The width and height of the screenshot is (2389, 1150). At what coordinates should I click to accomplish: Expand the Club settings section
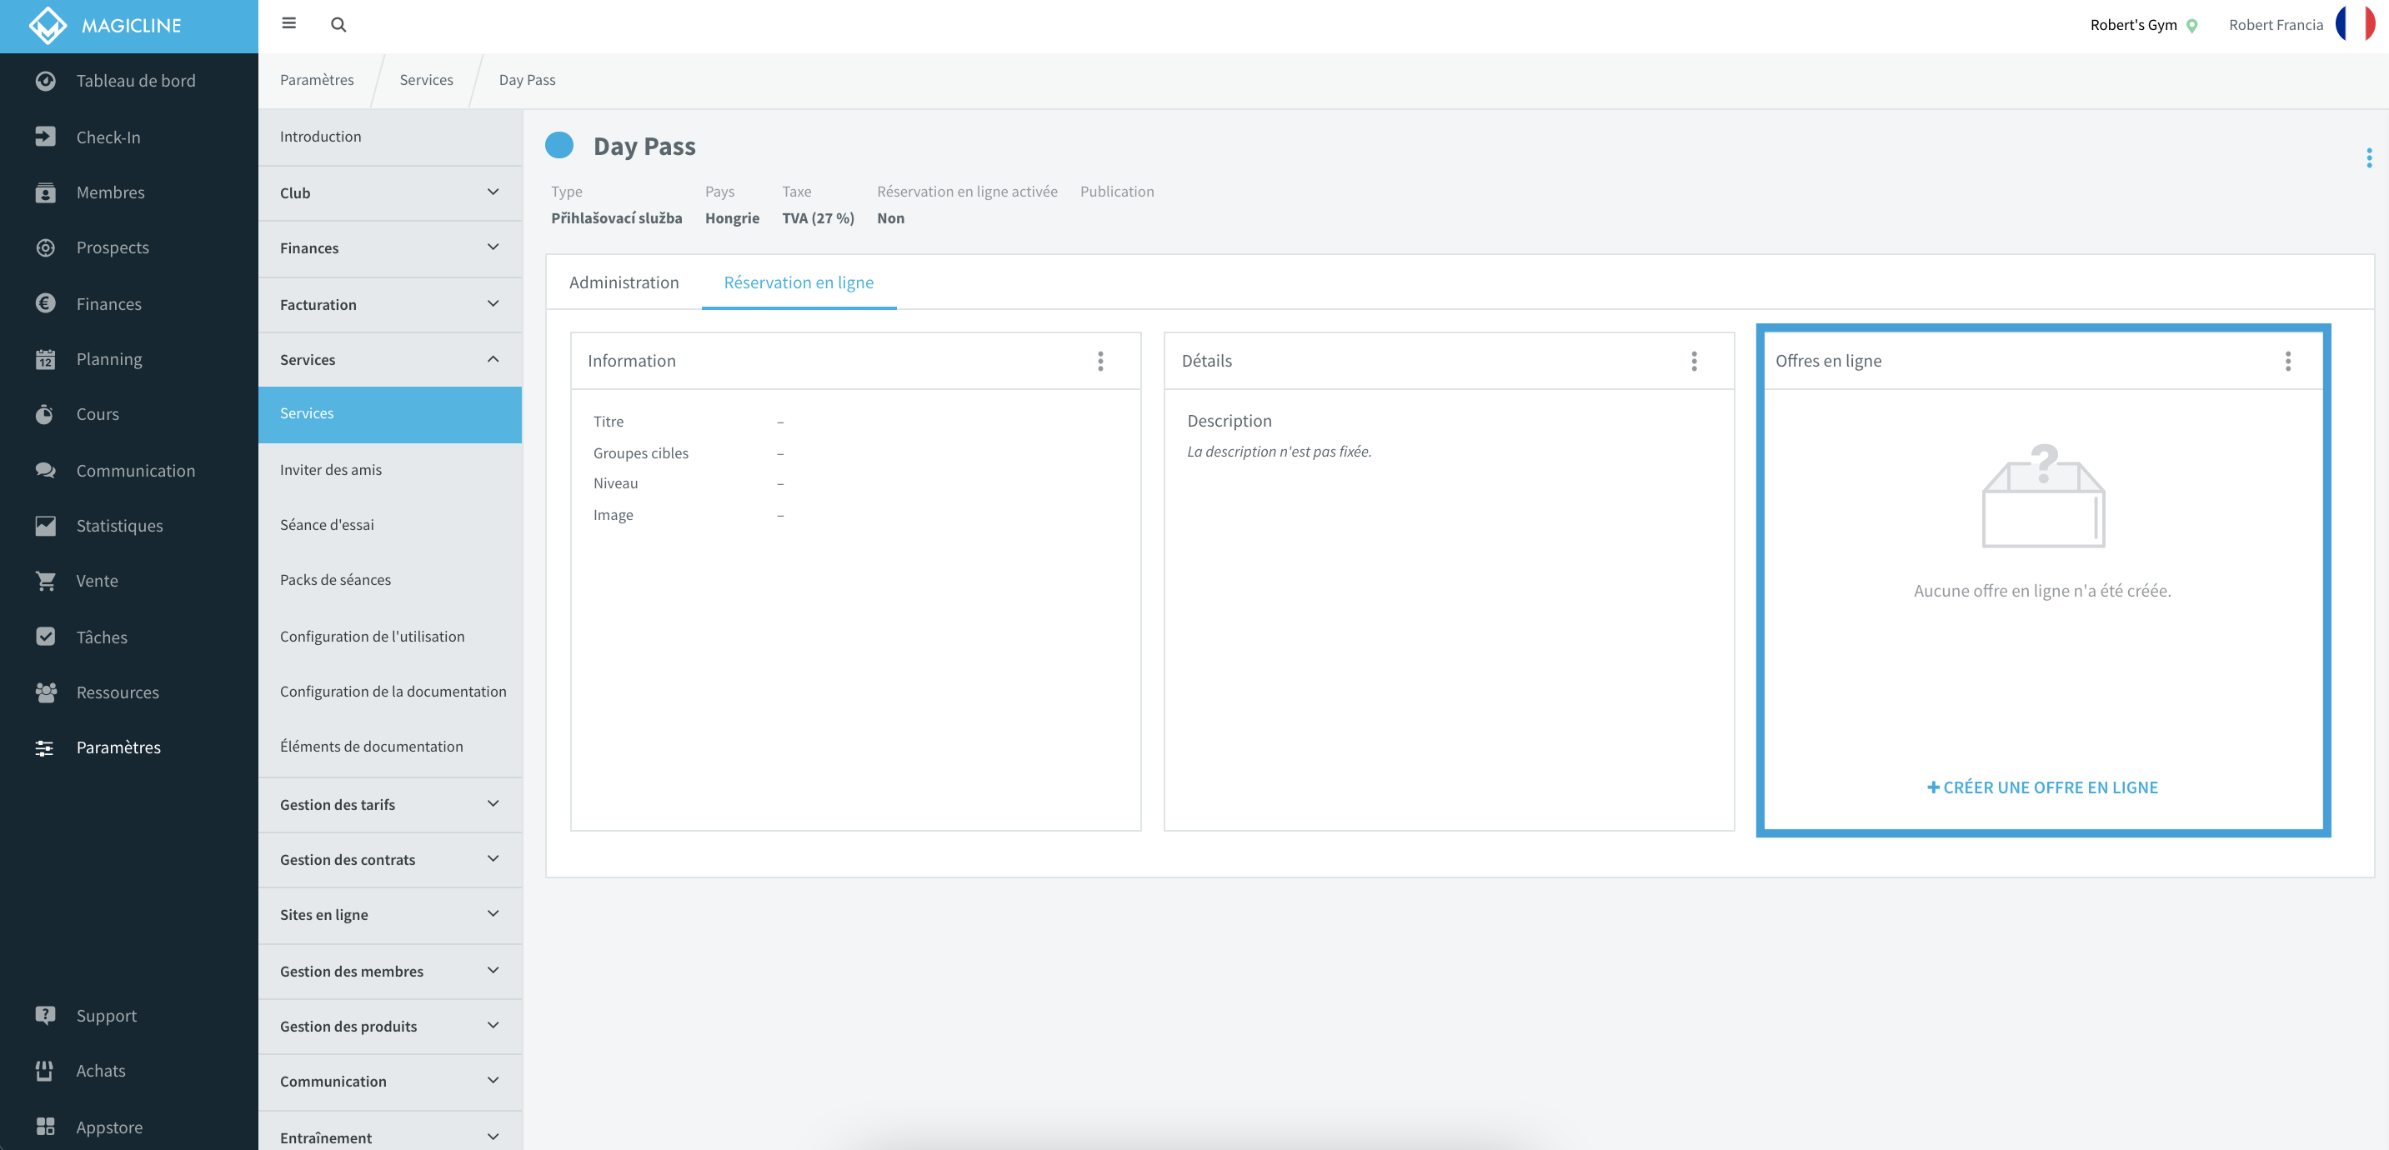(390, 192)
